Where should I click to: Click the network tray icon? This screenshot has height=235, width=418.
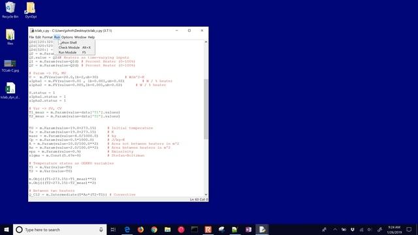(361, 229)
